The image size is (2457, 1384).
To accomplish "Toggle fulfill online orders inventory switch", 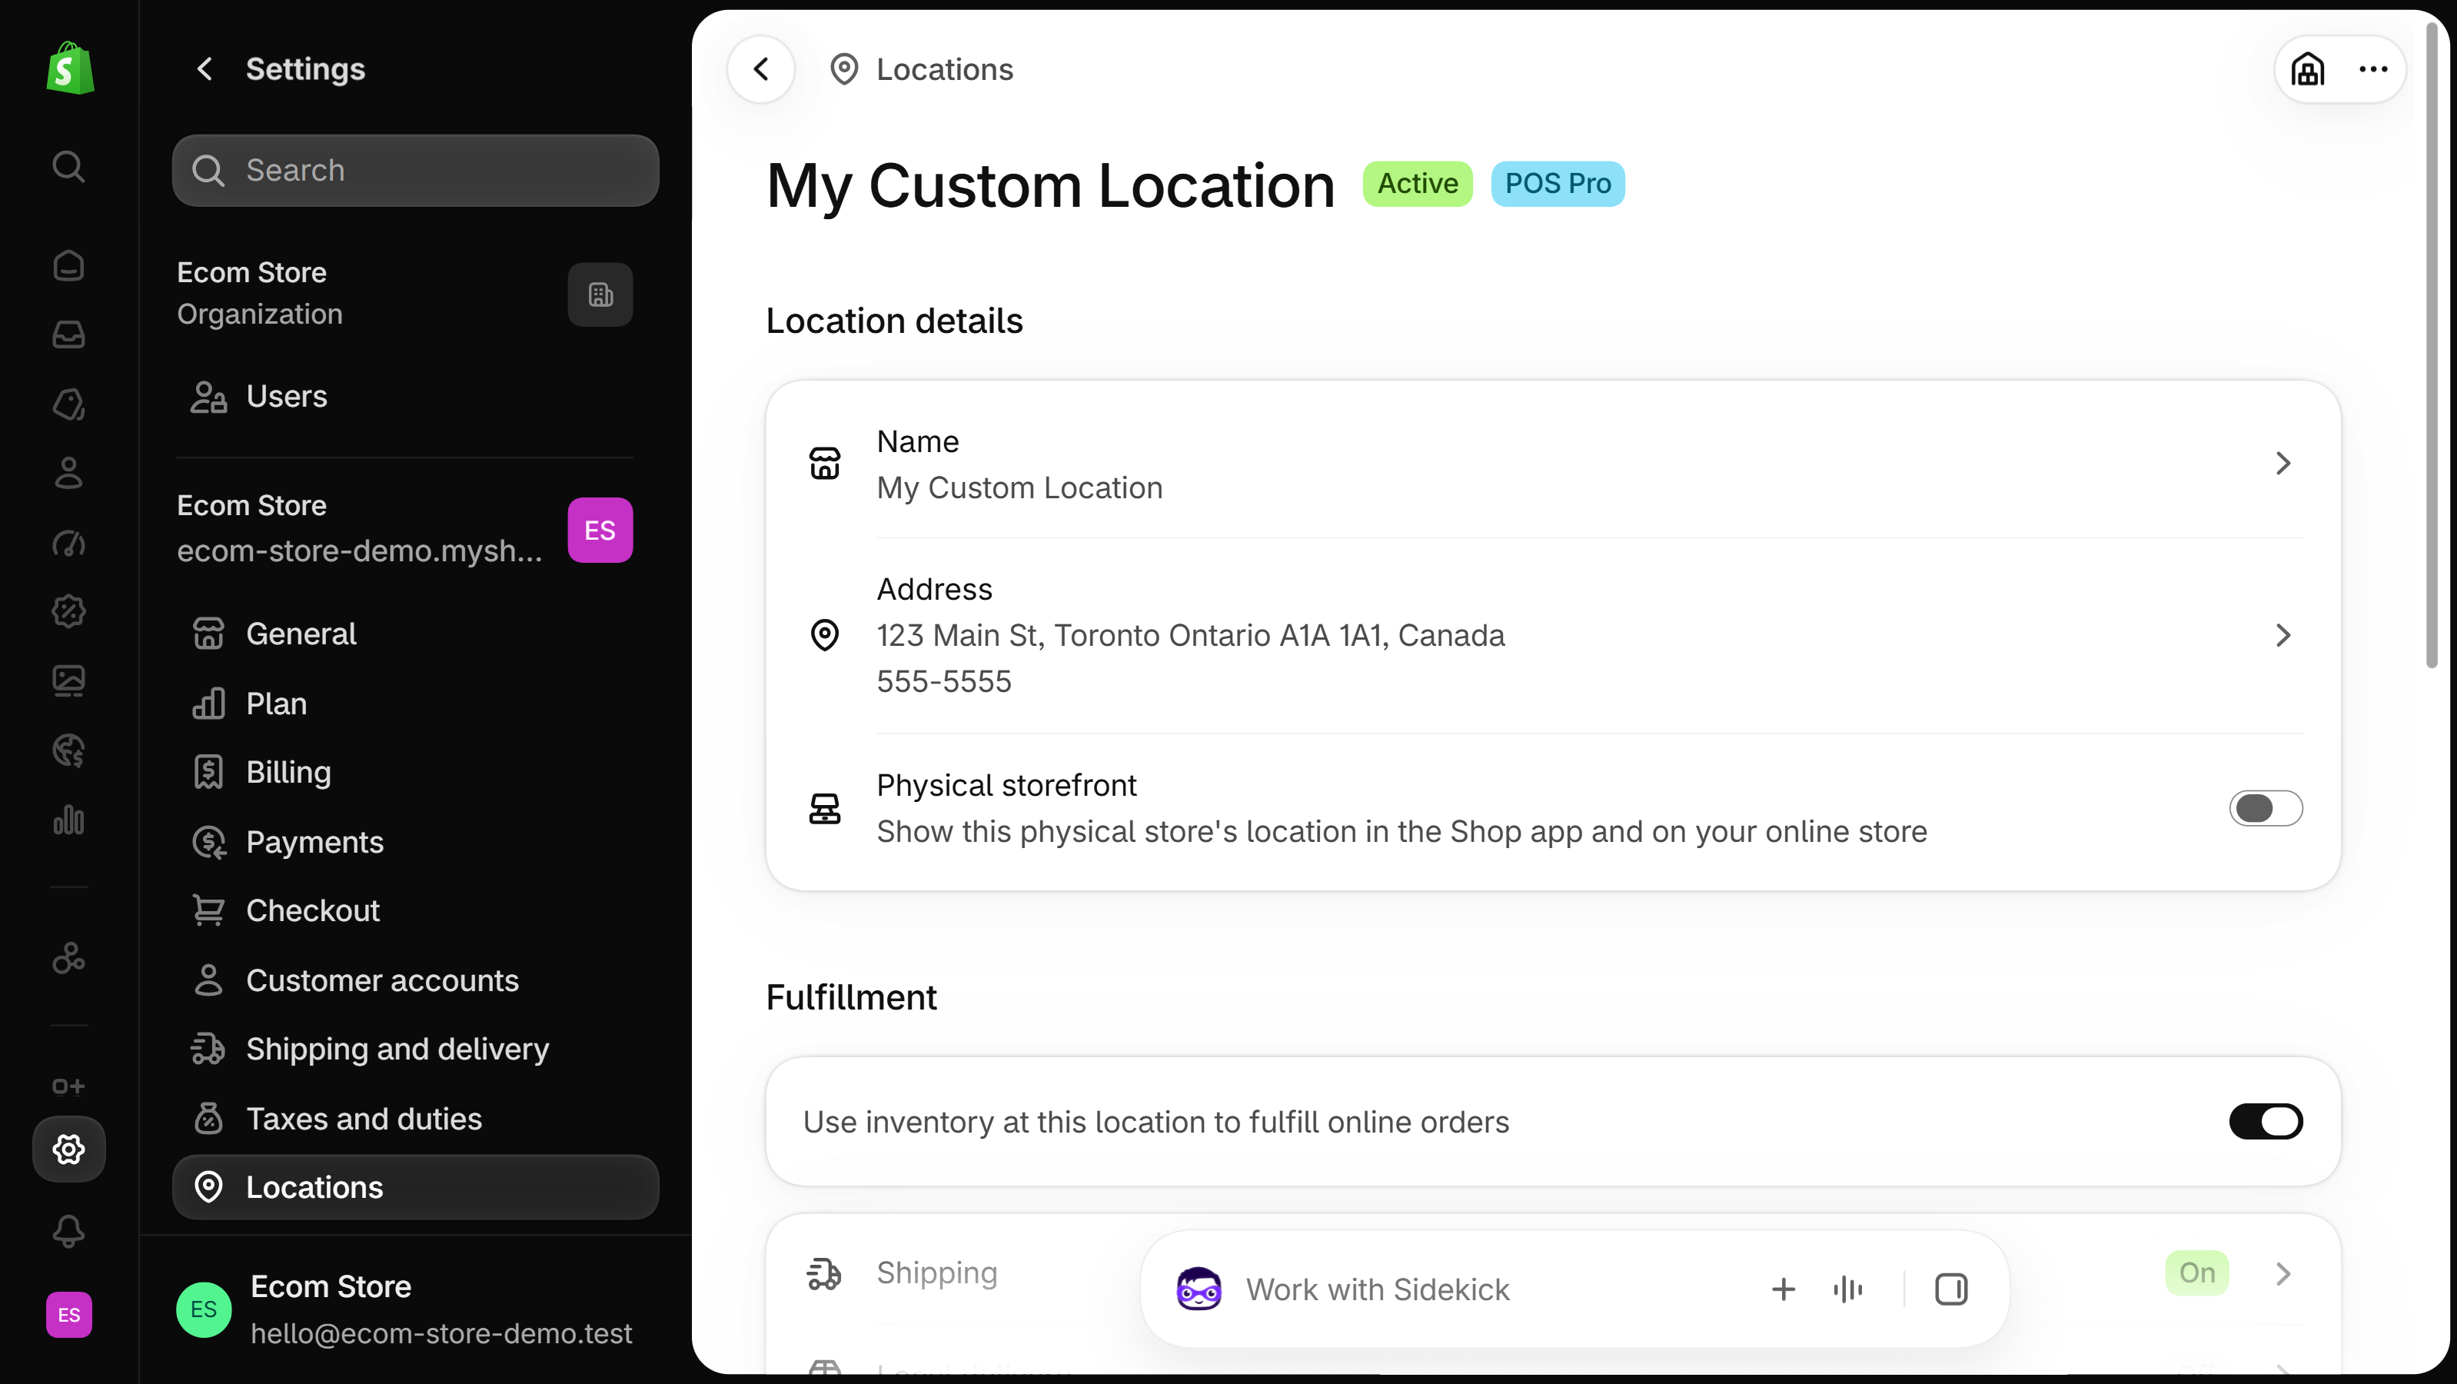I will (x=2266, y=1122).
